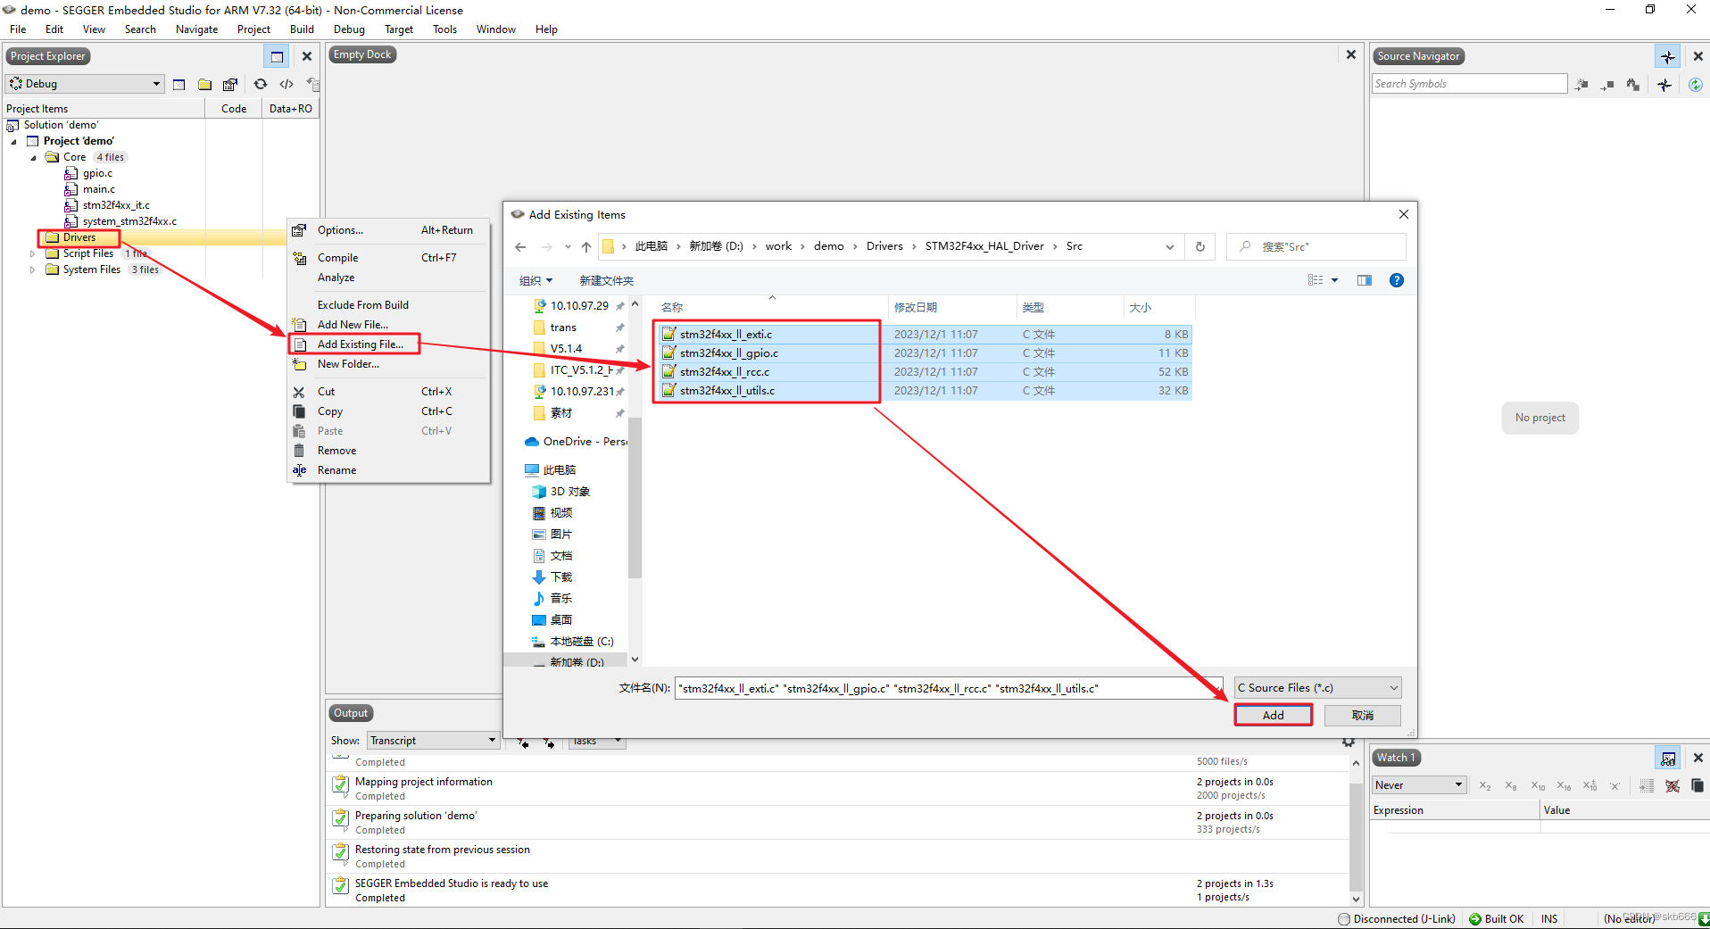Toggle the delete expression icon in Watch panel
The height and width of the screenshot is (929, 1710).
coord(1673,786)
